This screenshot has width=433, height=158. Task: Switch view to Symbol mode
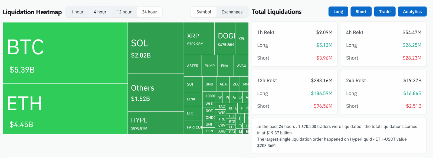pos(204,12)
